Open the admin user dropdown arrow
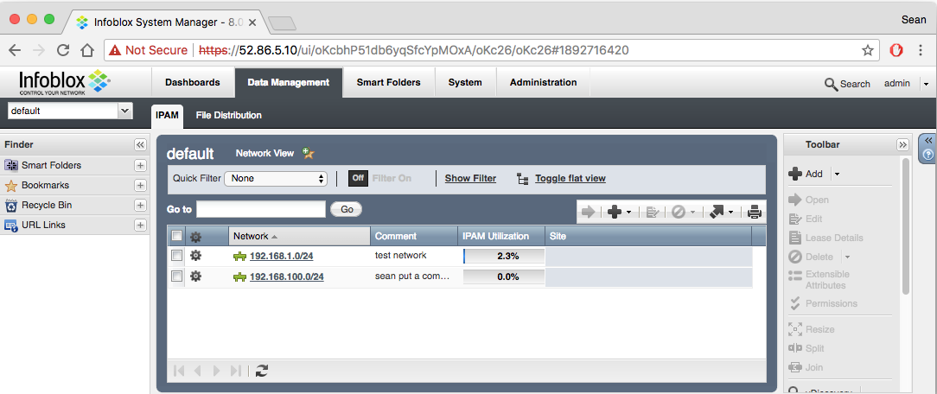 click(926, 84)
